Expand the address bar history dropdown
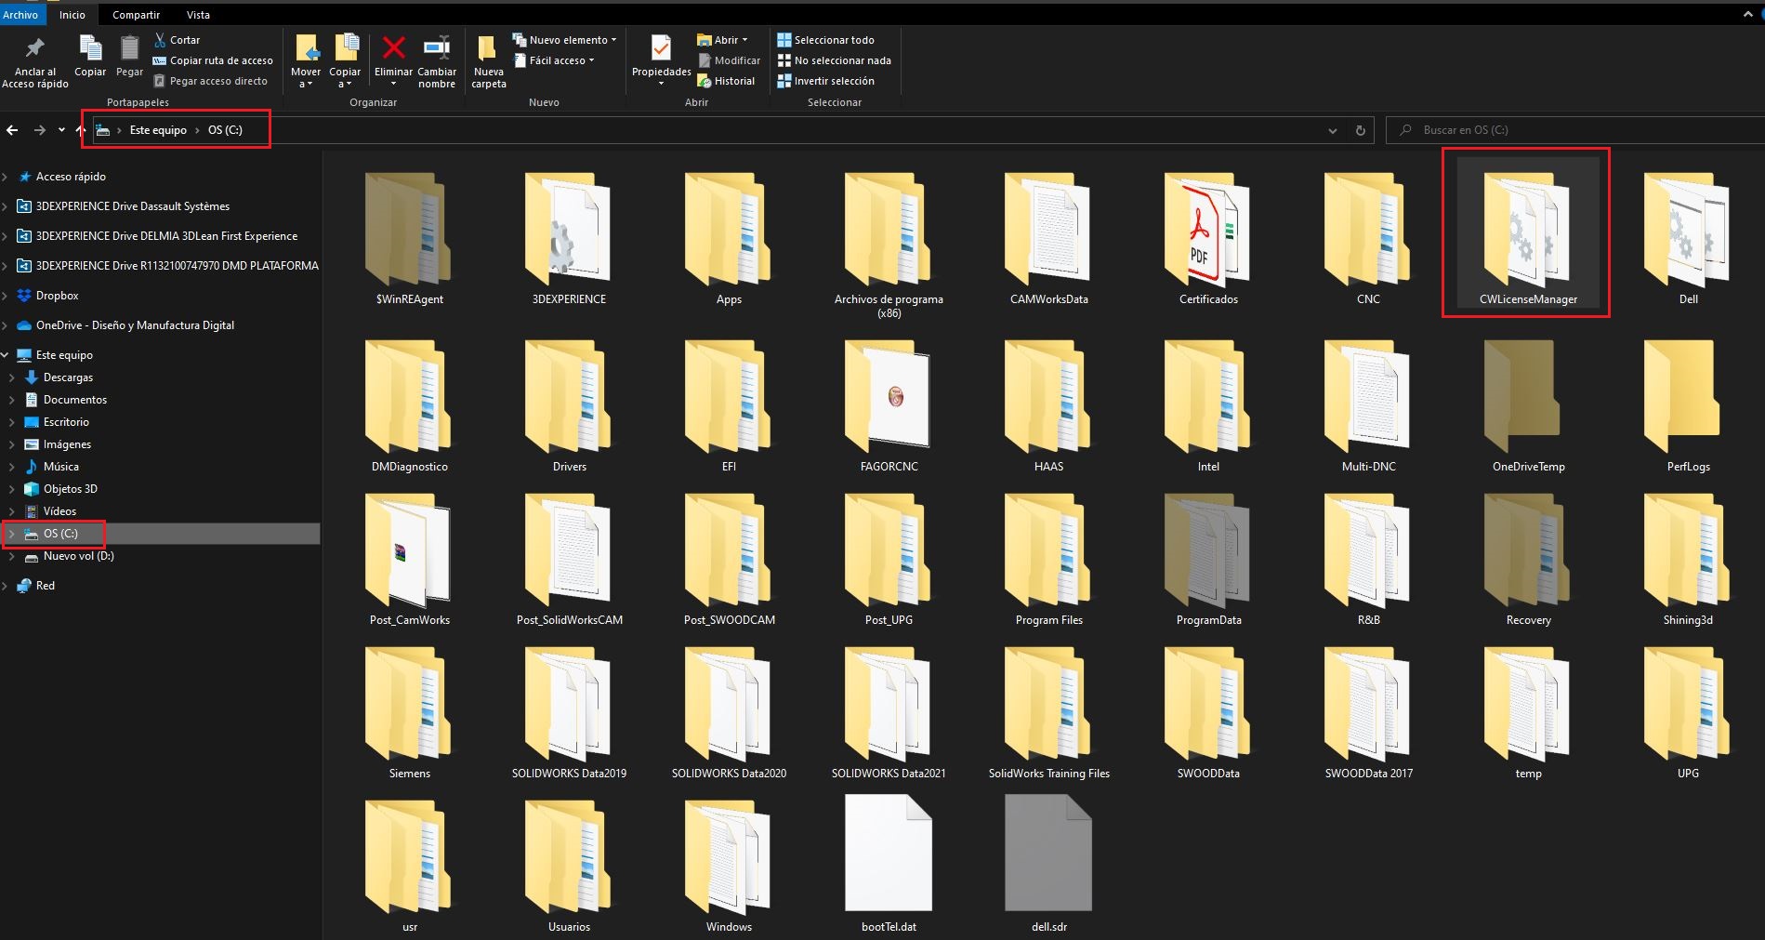The width and height of the screenshot is (1765, 940). coord(1333,130)
